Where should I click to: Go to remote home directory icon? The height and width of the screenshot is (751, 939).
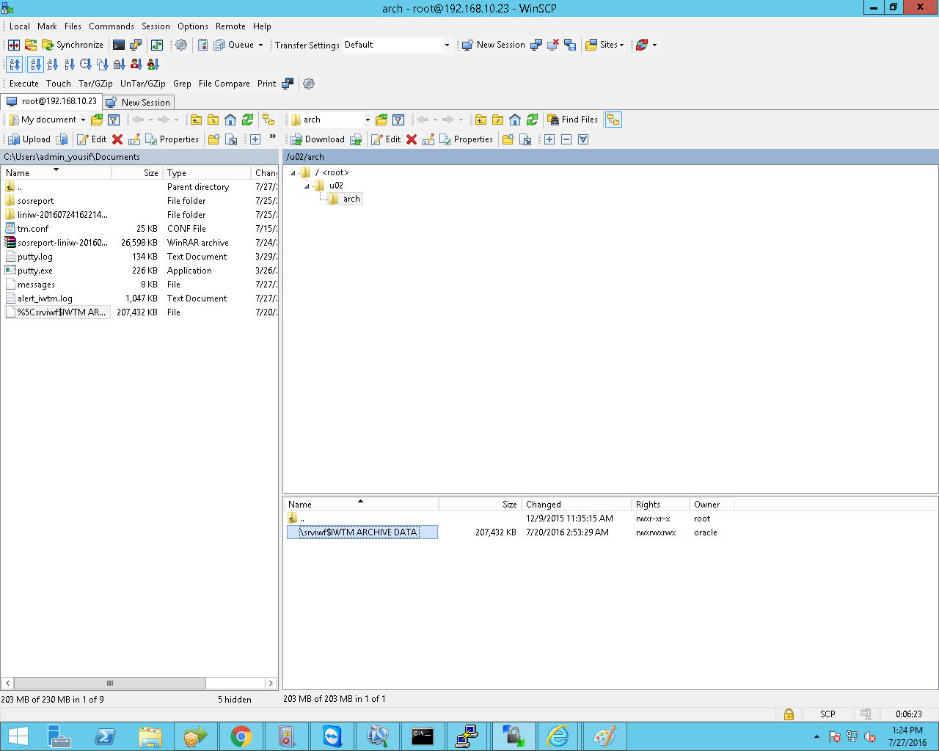(515, 120)
